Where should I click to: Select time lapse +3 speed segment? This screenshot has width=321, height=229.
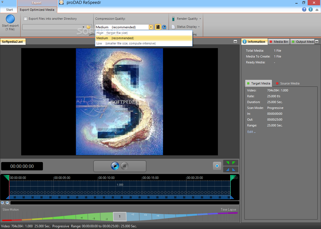pos(145,216)
